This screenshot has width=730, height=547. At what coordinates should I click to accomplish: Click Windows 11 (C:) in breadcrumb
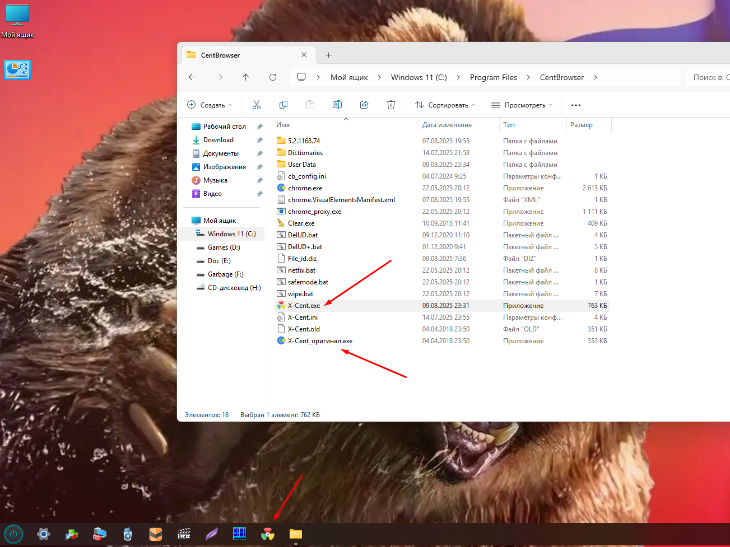(419, 77)
